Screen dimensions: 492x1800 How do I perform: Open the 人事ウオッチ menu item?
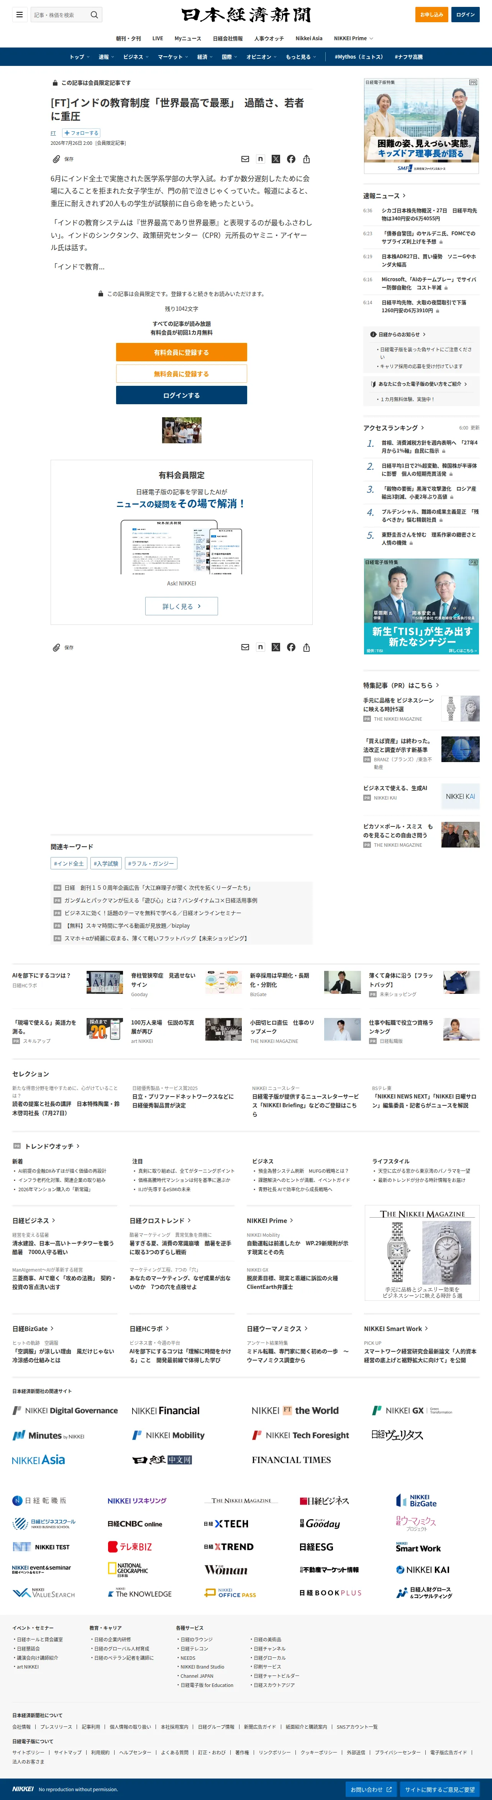coord(269,38)
